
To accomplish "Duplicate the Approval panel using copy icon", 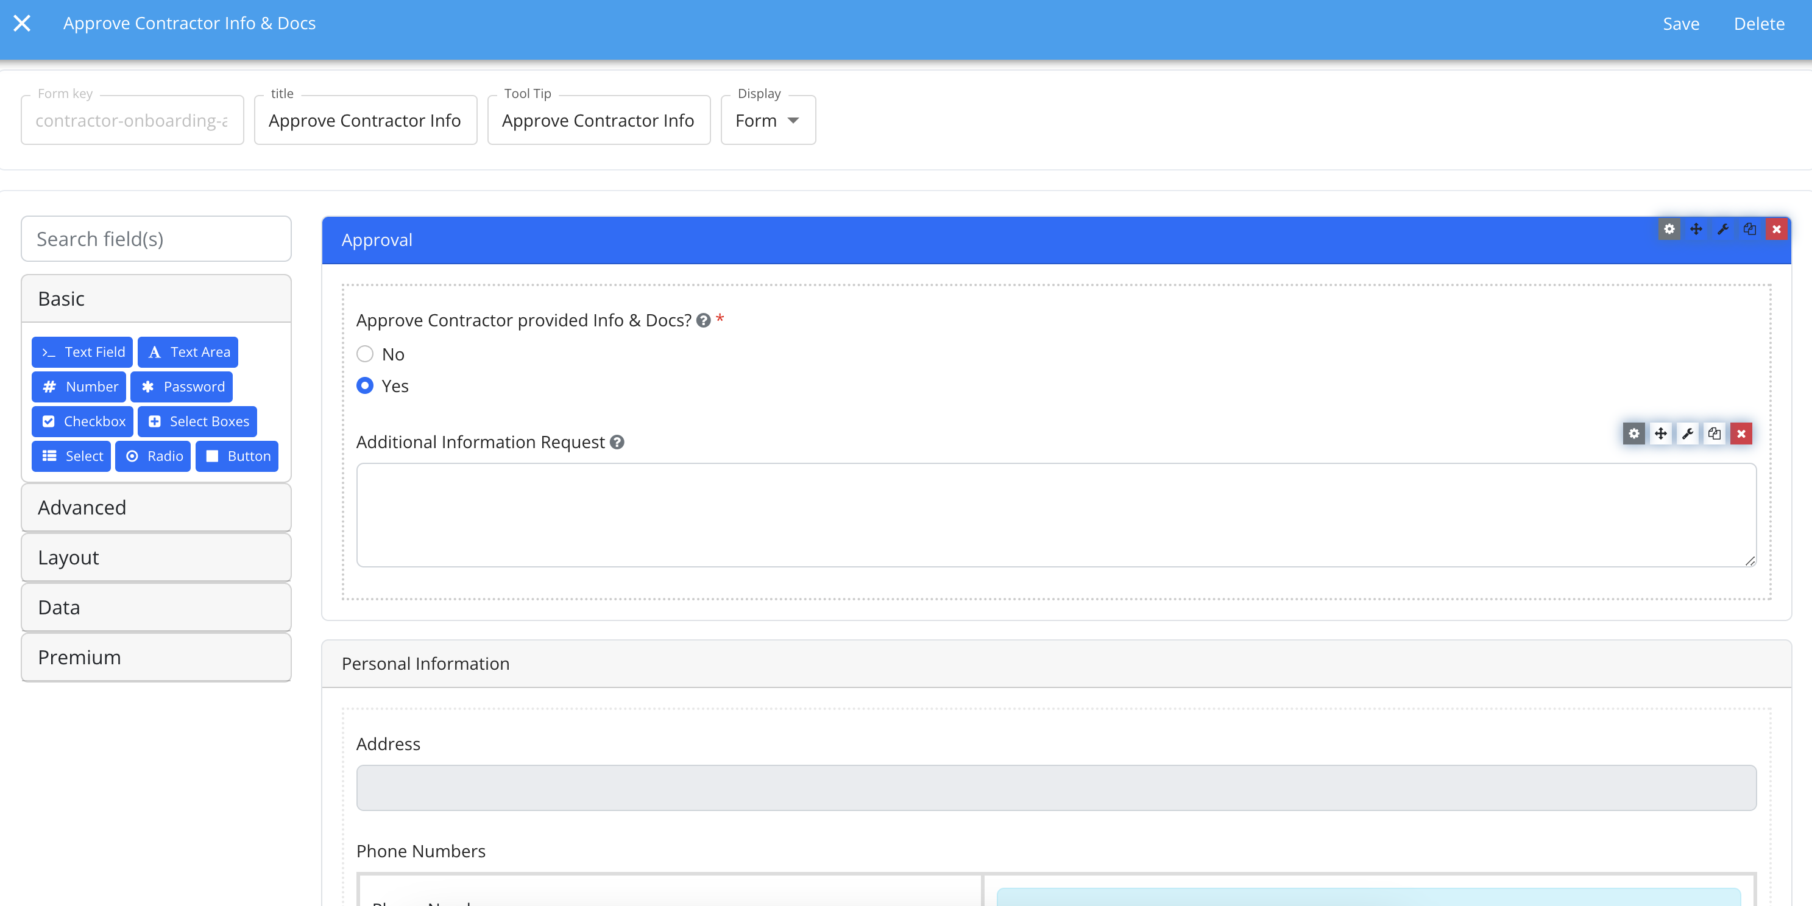I will (x=1749, y=229).
